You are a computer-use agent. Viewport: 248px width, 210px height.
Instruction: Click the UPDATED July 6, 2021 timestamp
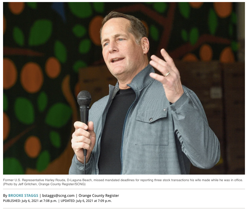(86, 201)
